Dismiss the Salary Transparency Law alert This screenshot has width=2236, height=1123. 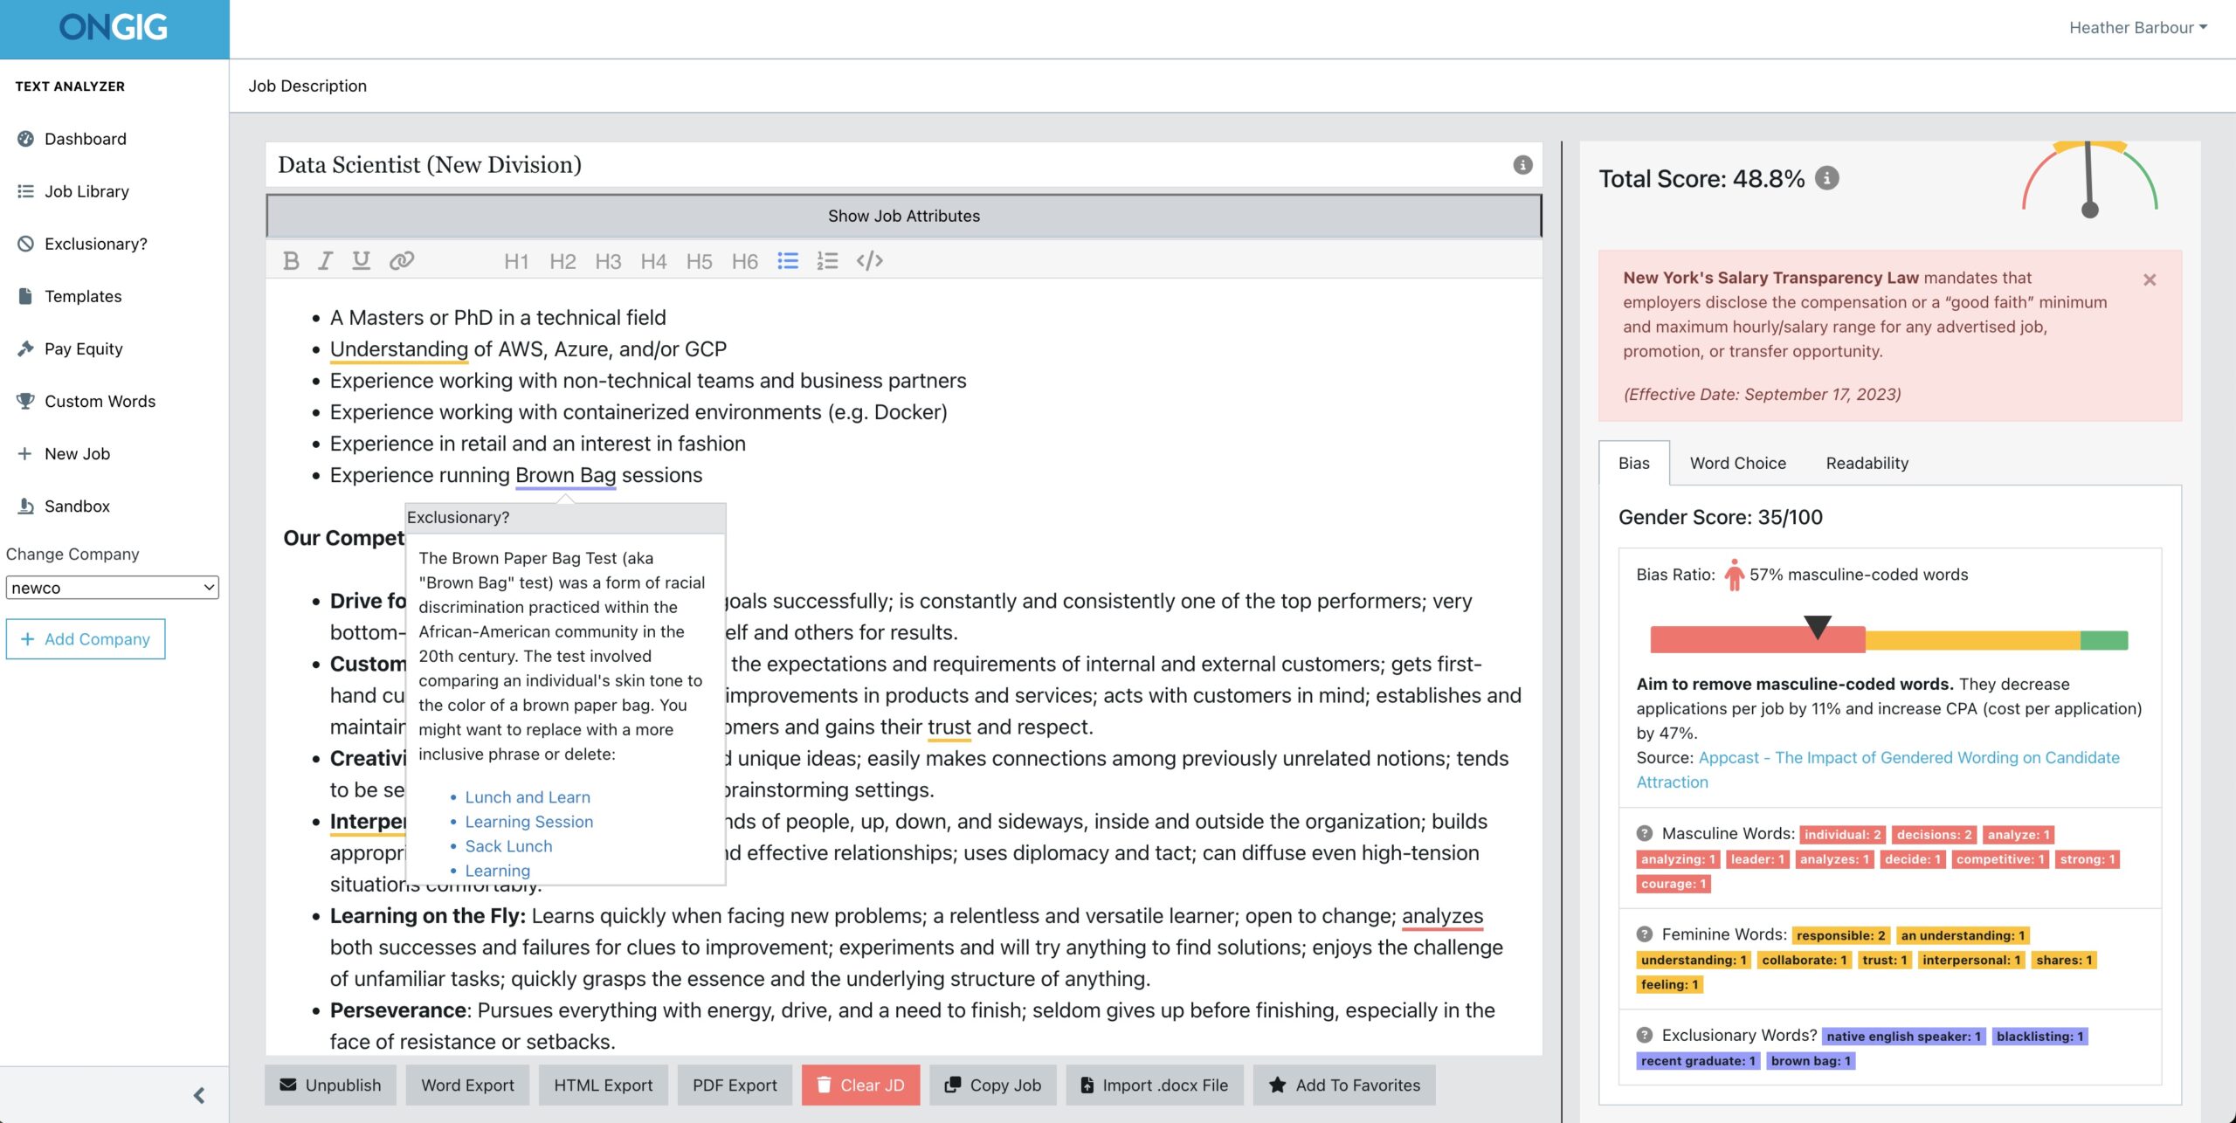(x=2150, y=279)
